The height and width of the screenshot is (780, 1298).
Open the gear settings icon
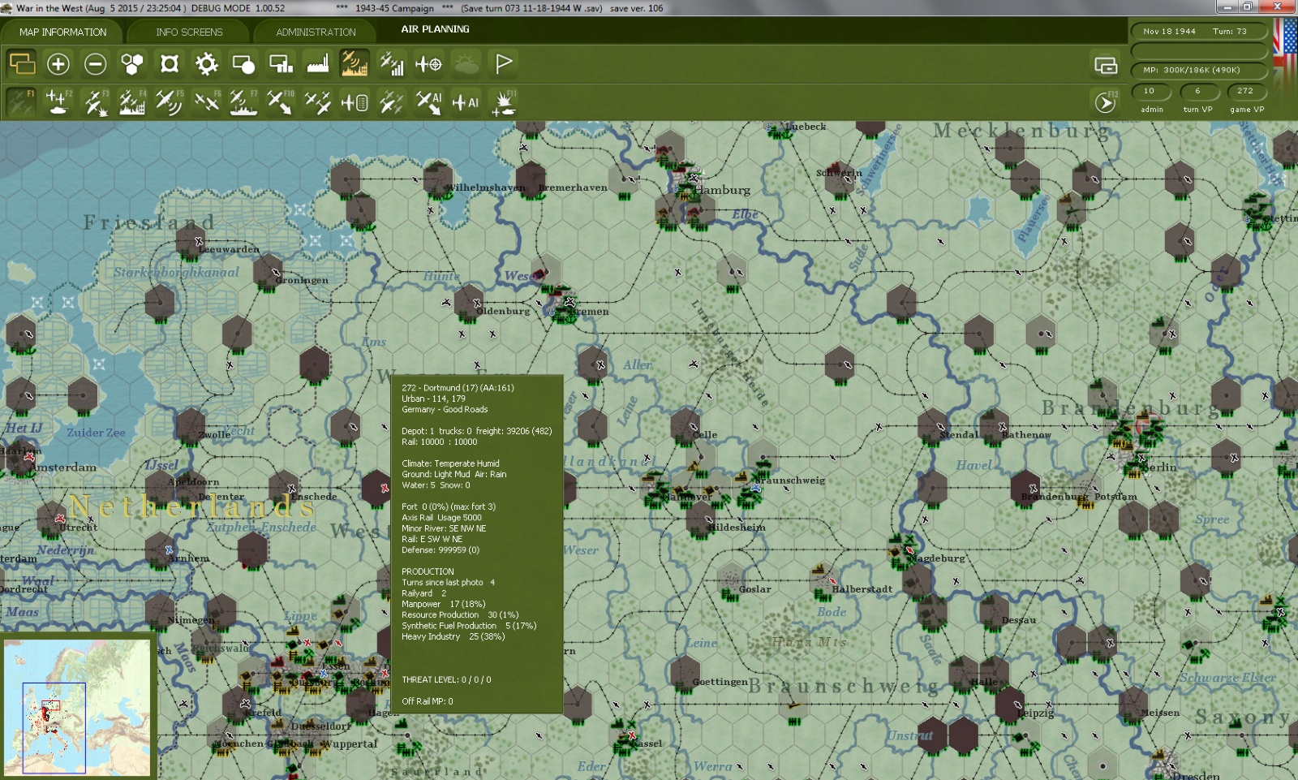(206, 64)
